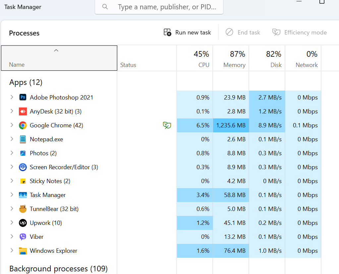Select the Viber row name
The image size is (339, 274).
pos(36,237)
